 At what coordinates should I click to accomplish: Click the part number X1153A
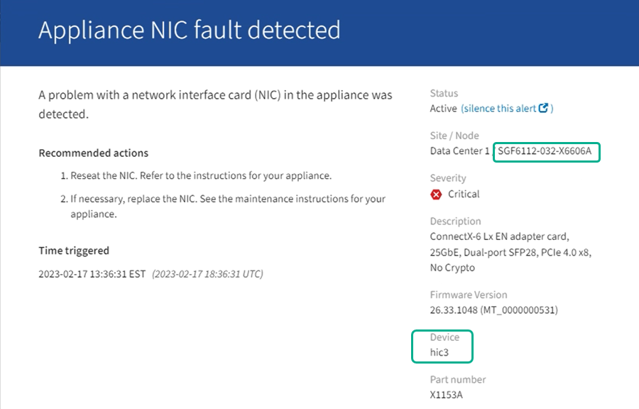click(x=447, y=396)
